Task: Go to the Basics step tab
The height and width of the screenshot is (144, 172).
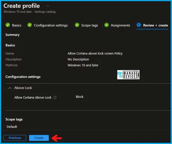Action: [x=17, y=25]
